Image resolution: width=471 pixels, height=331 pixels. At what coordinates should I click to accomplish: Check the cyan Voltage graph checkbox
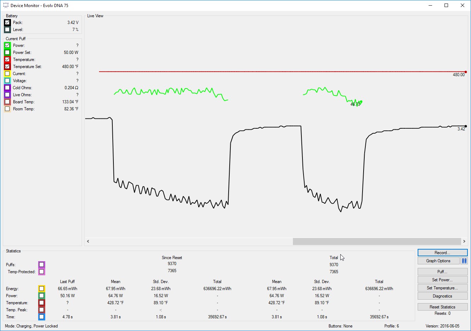(x=7, y=81)
